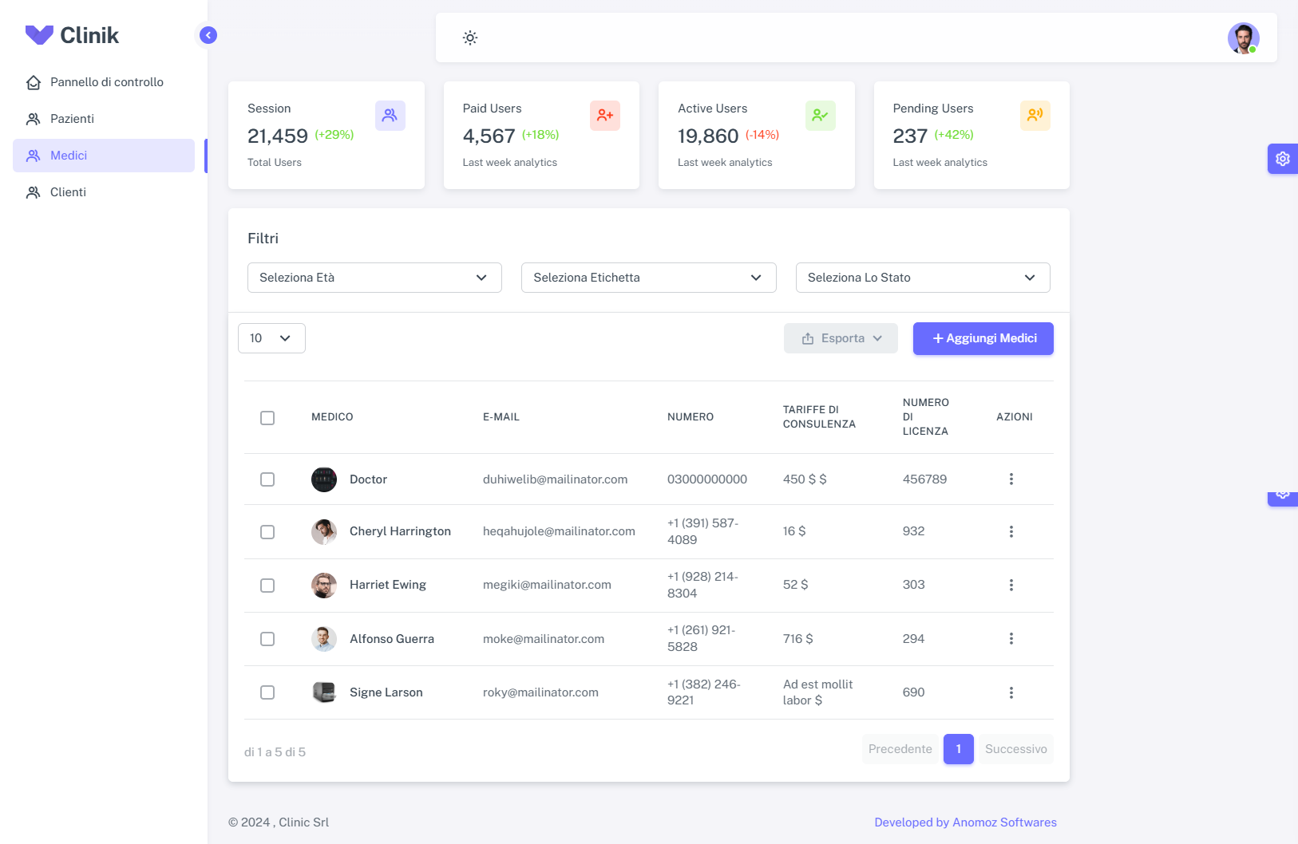This screenshot has height=844, width=1298.
Task: Click the Pending Users icon
Action: (1035, 116)
